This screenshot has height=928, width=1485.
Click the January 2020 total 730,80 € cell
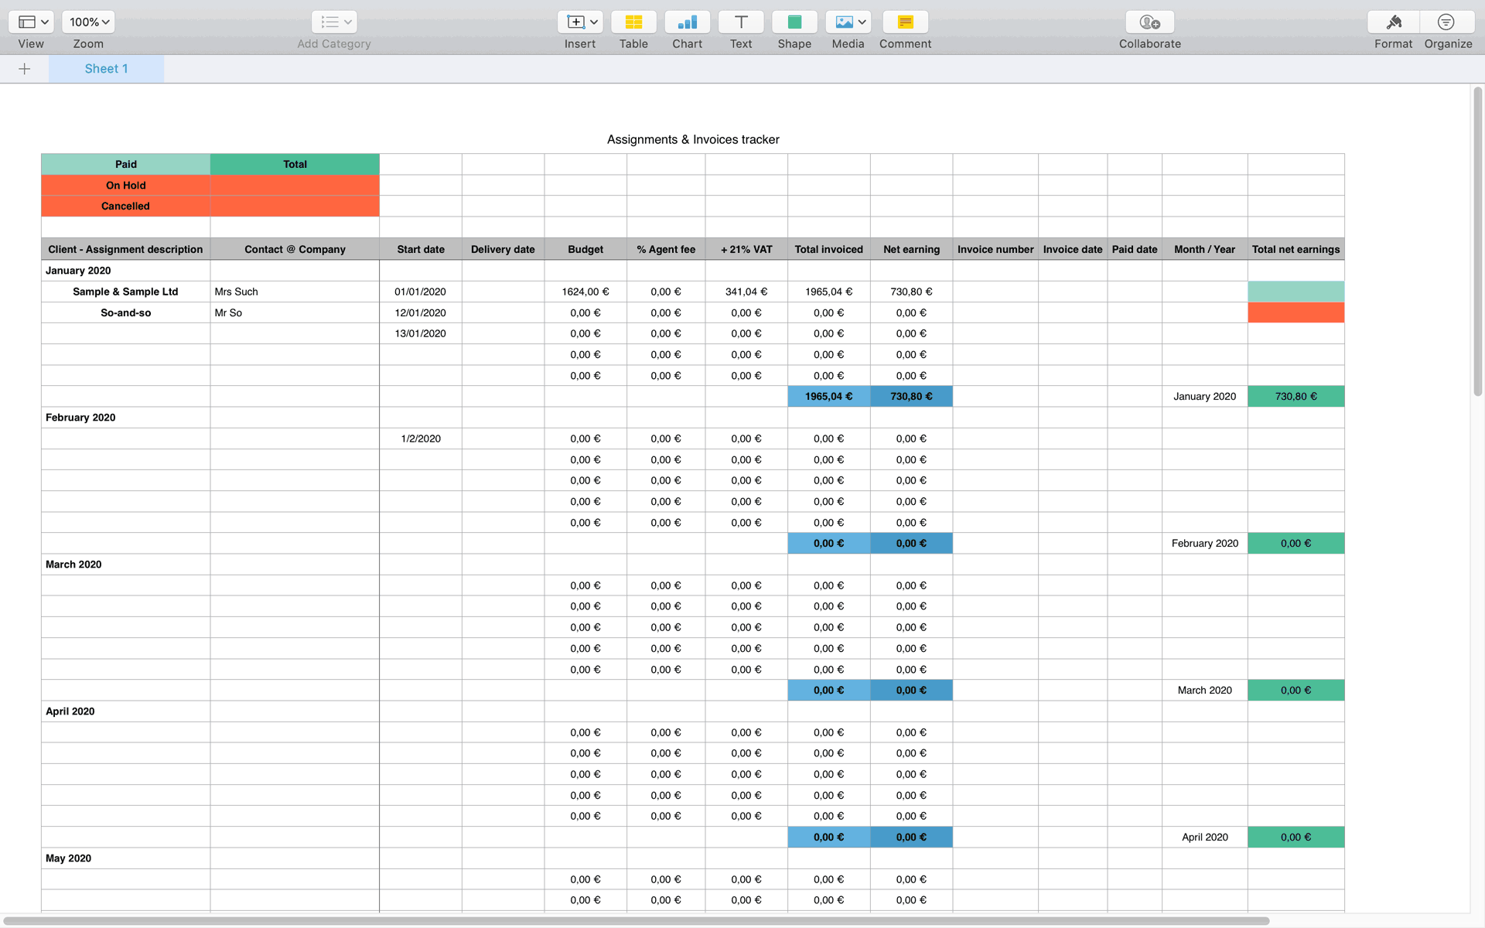1296,396
